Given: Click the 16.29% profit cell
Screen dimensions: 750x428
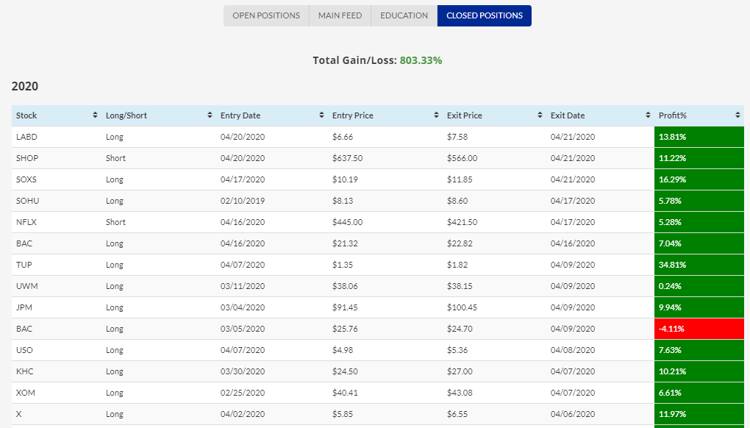Looking at the screenshot, I should tap(699, 179).
